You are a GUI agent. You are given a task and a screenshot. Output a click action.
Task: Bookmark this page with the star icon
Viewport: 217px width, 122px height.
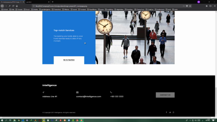coord(190,6)
